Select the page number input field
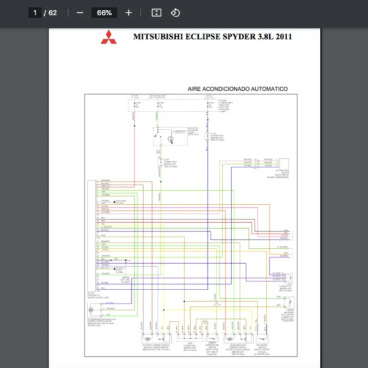 click(35, 13)
